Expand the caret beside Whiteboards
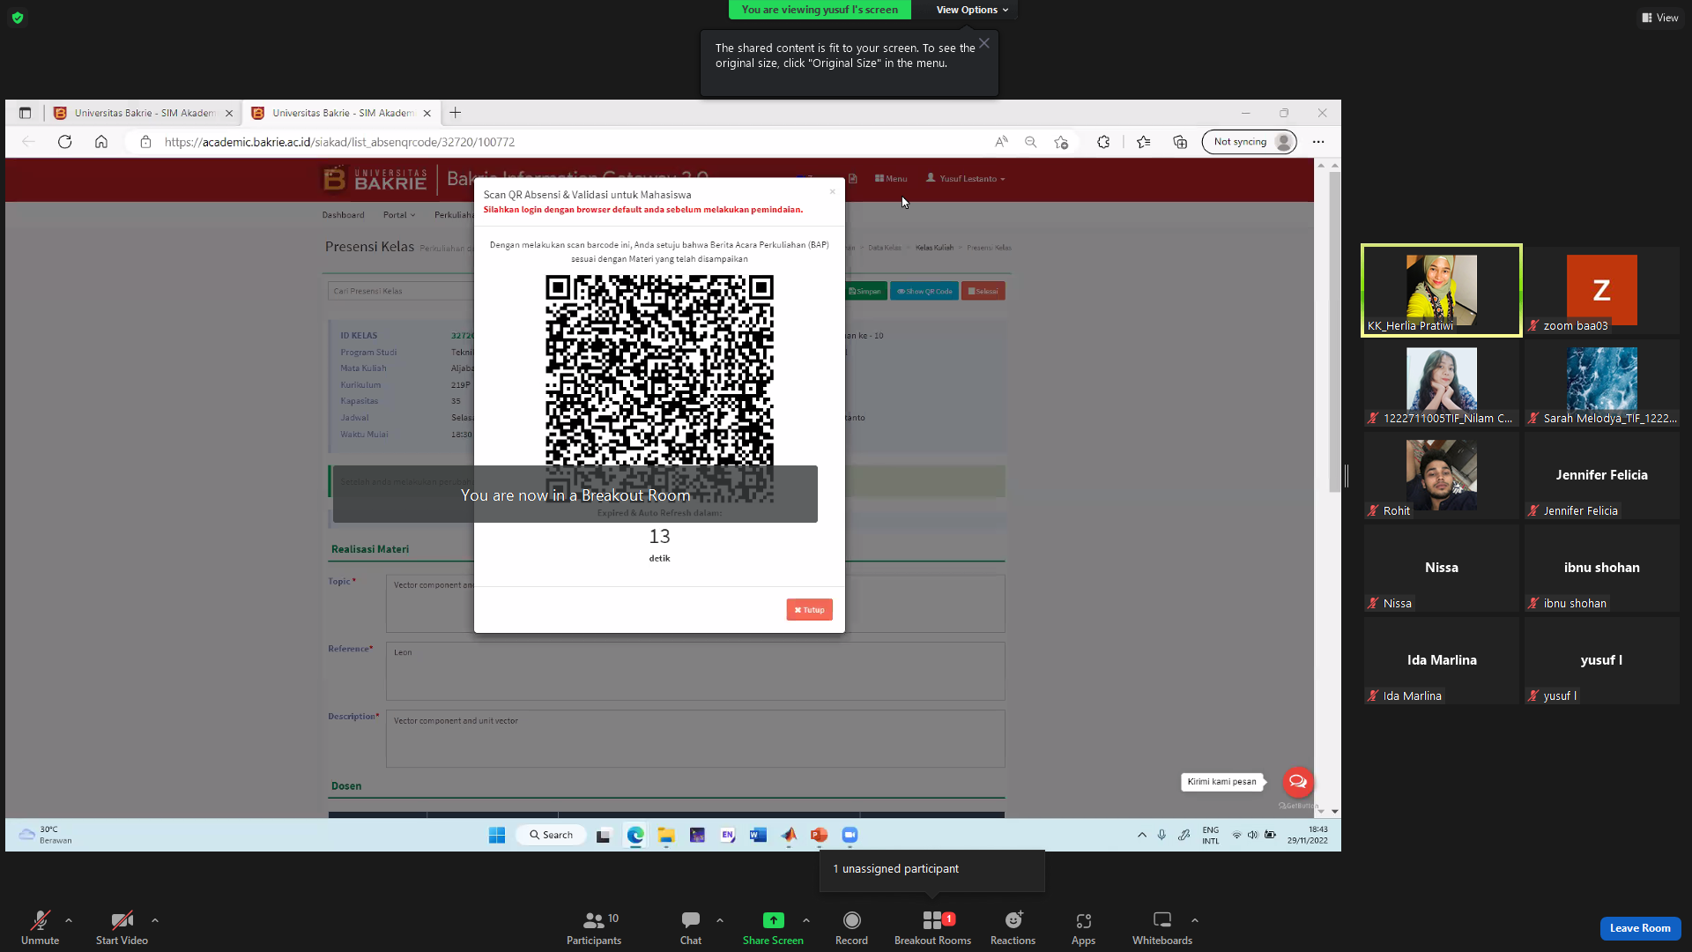Image resolution: width=1692 pixels, height=952 pixels. [x=1195, y=920]
